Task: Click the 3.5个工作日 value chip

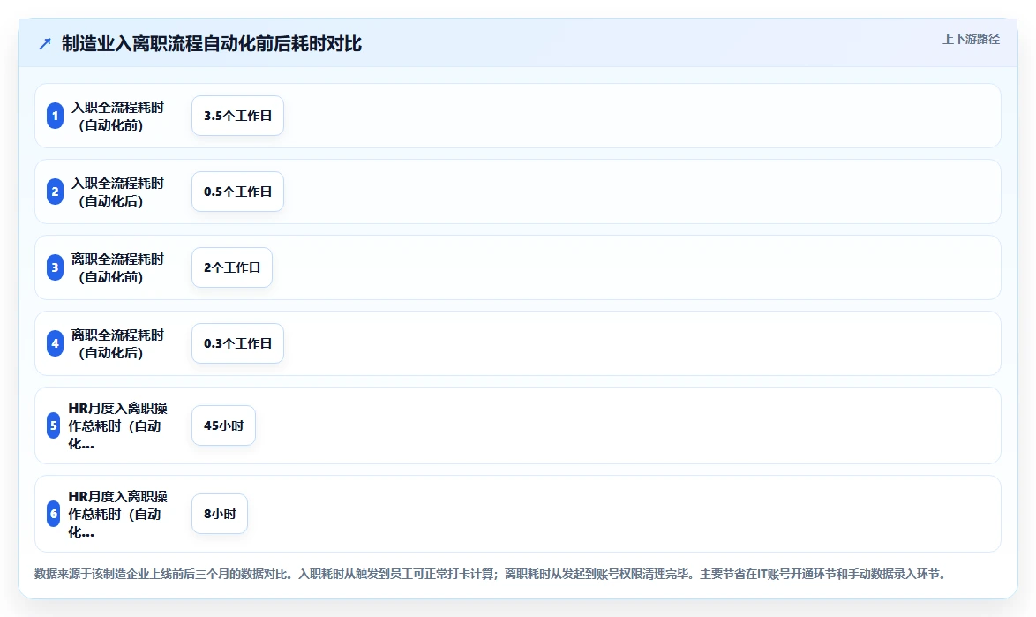Action: (238, 116)
